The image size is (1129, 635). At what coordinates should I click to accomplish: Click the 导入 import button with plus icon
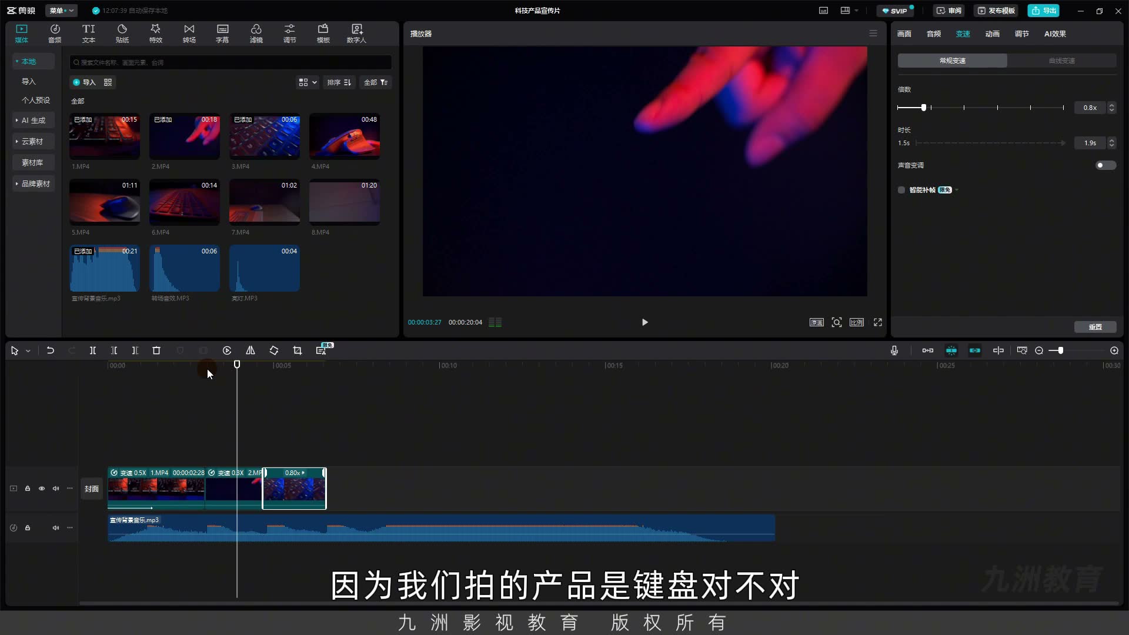tap(84, 82)
